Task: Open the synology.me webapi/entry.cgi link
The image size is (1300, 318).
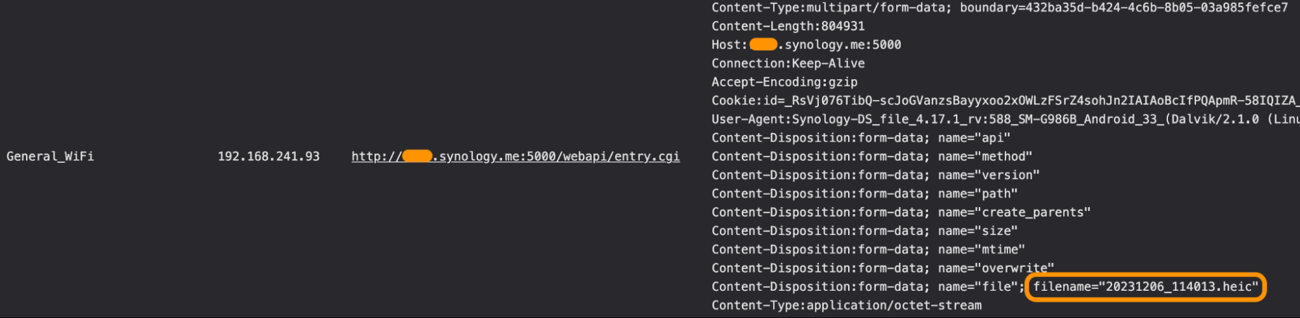Action: click(515, 156)
